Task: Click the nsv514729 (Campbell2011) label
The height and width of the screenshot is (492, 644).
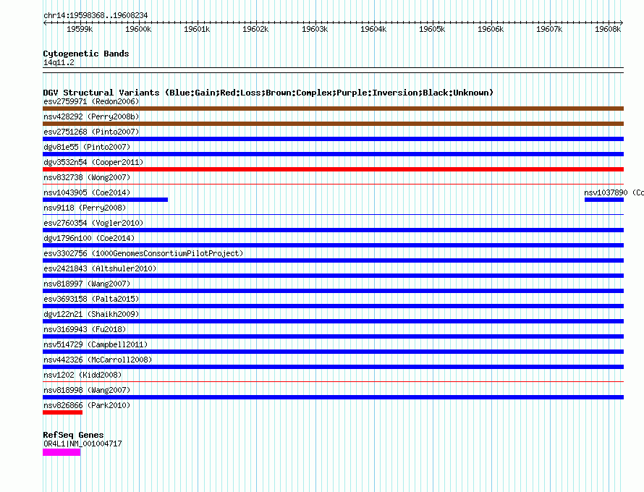Action: (96, 344)
